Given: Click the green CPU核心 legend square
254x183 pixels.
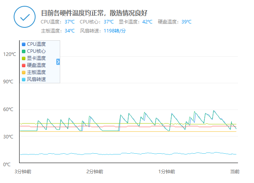Looking at the screenshot, I should click(24, 51).
